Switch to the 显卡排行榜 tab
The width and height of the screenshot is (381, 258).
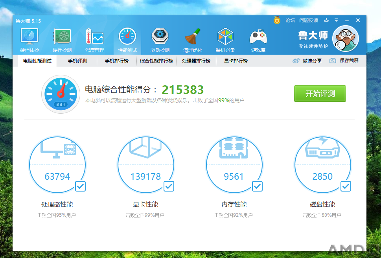236,61
